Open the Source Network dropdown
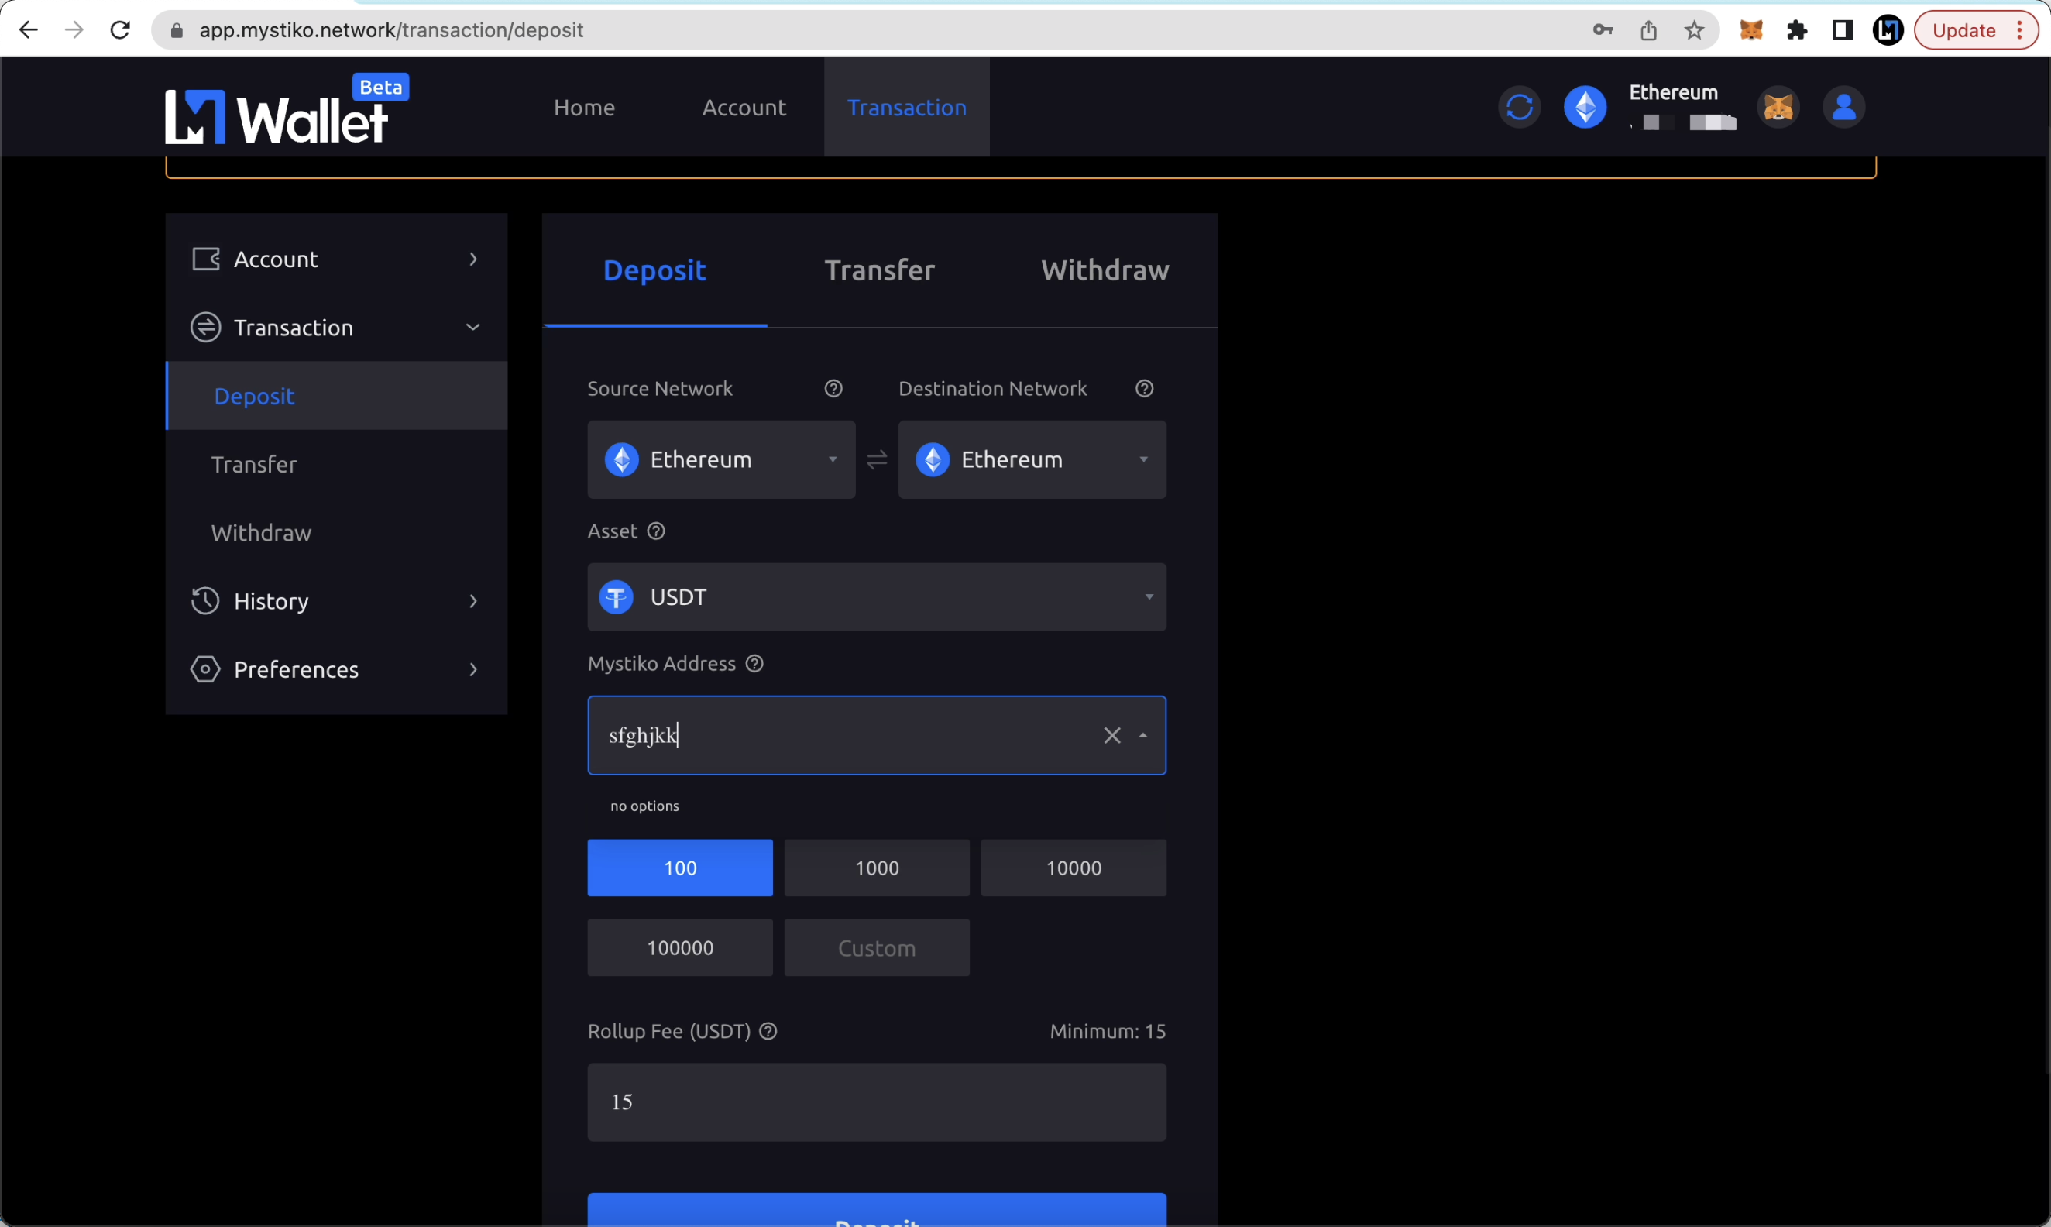 click(721, 459)
